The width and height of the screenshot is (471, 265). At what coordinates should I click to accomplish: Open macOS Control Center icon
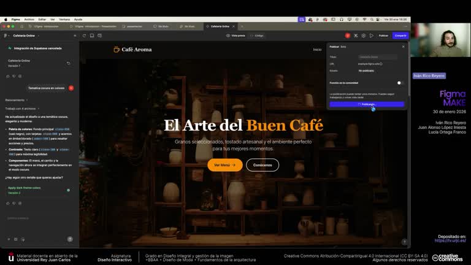click(378, 19)
